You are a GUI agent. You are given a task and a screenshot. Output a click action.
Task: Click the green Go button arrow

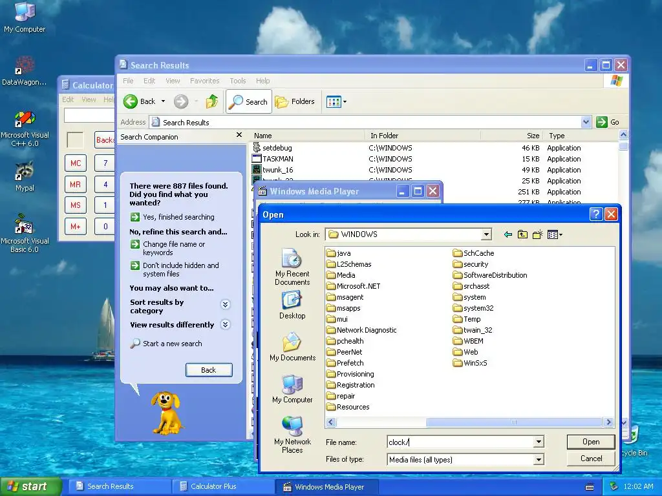tap(601, 122)
